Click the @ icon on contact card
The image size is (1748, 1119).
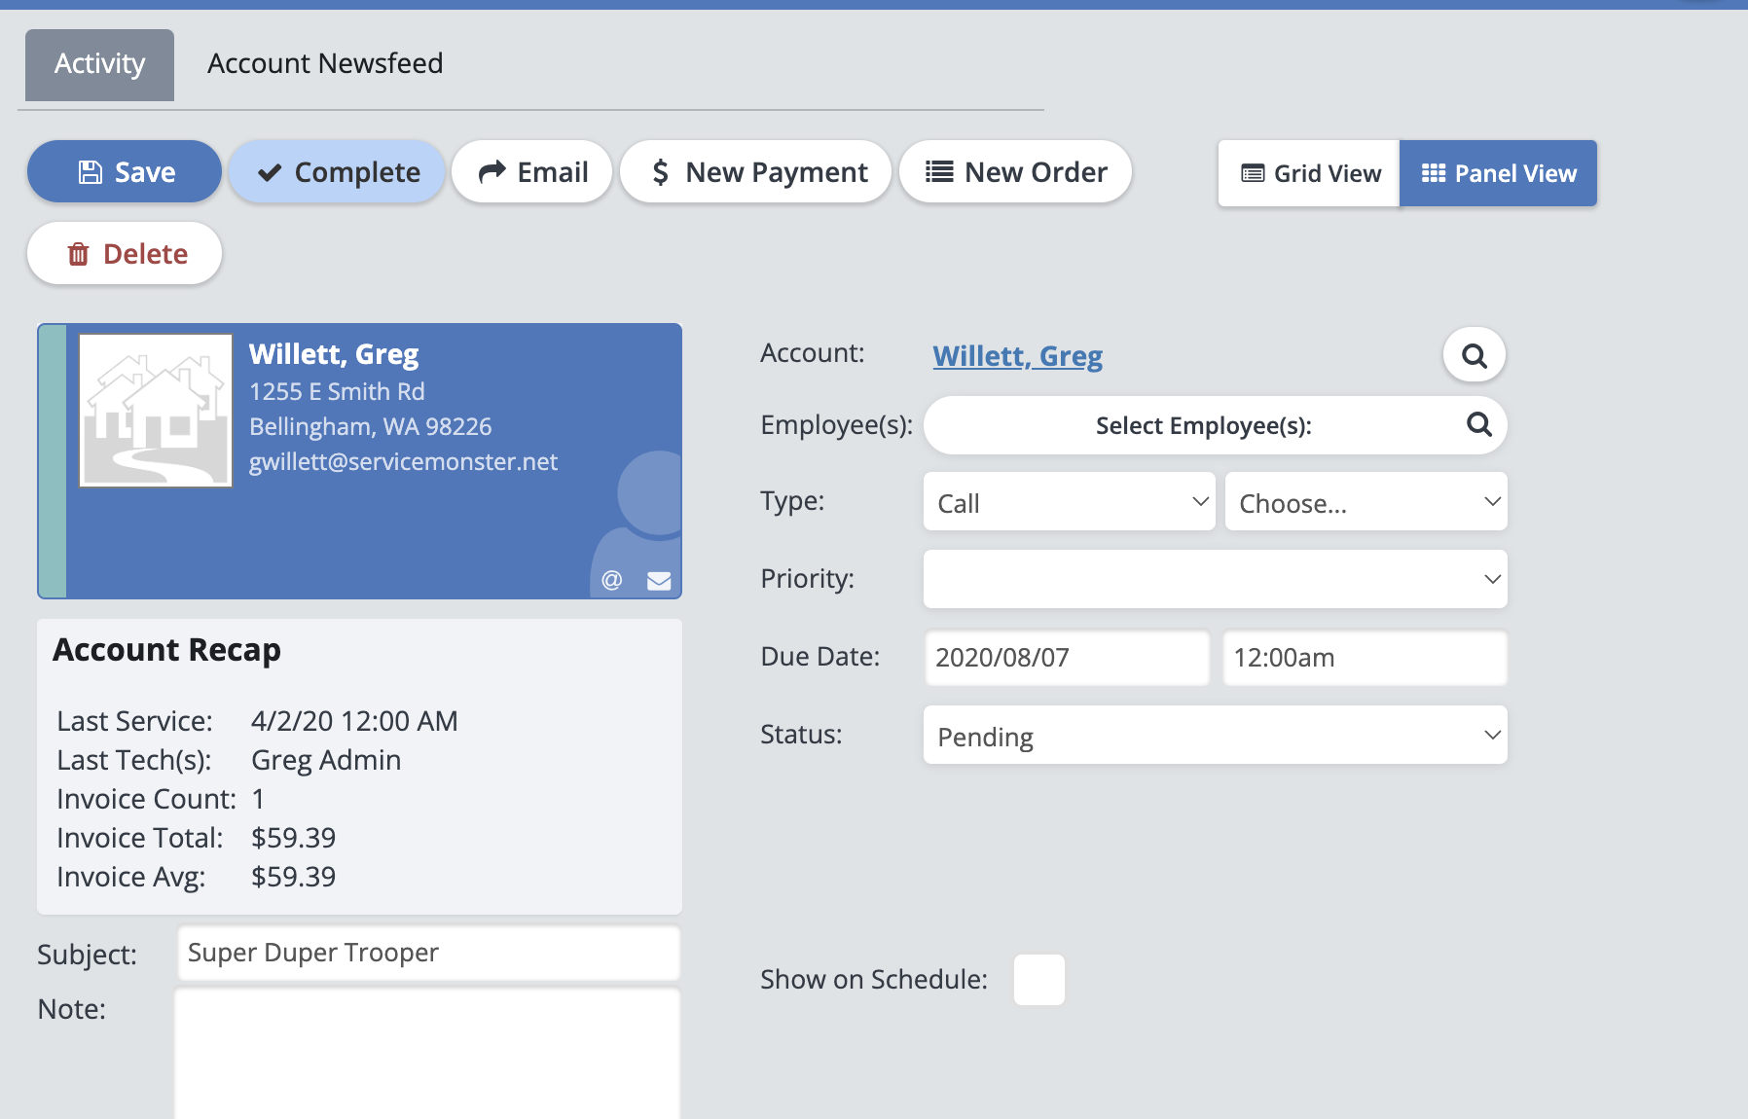(x=611, y=581)
